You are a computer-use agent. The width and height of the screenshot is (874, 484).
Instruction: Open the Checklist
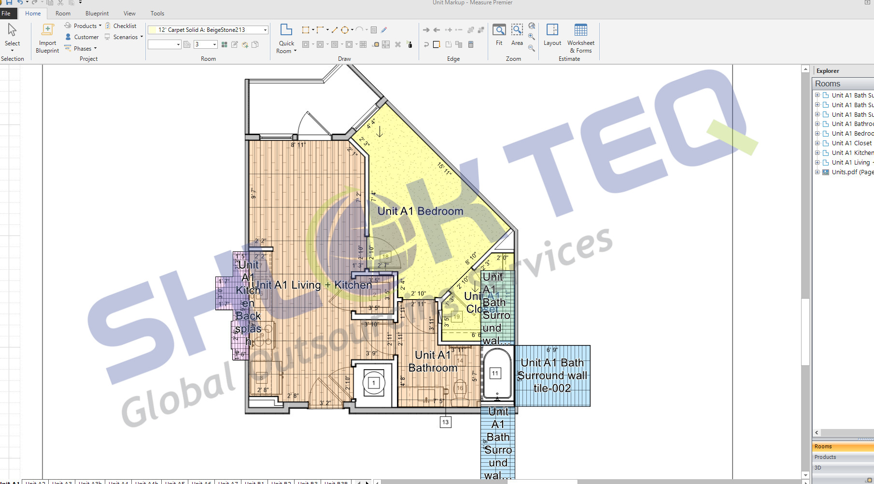(121, 26)
